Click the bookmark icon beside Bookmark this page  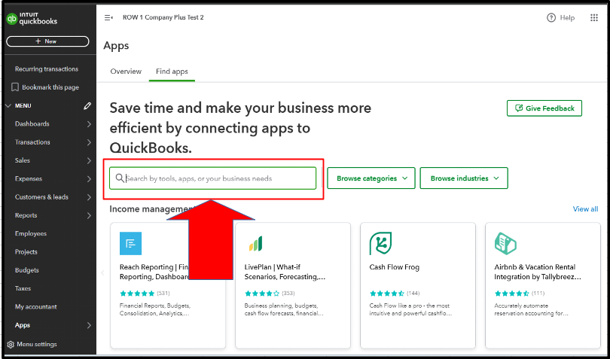click(x=15, y=87)
